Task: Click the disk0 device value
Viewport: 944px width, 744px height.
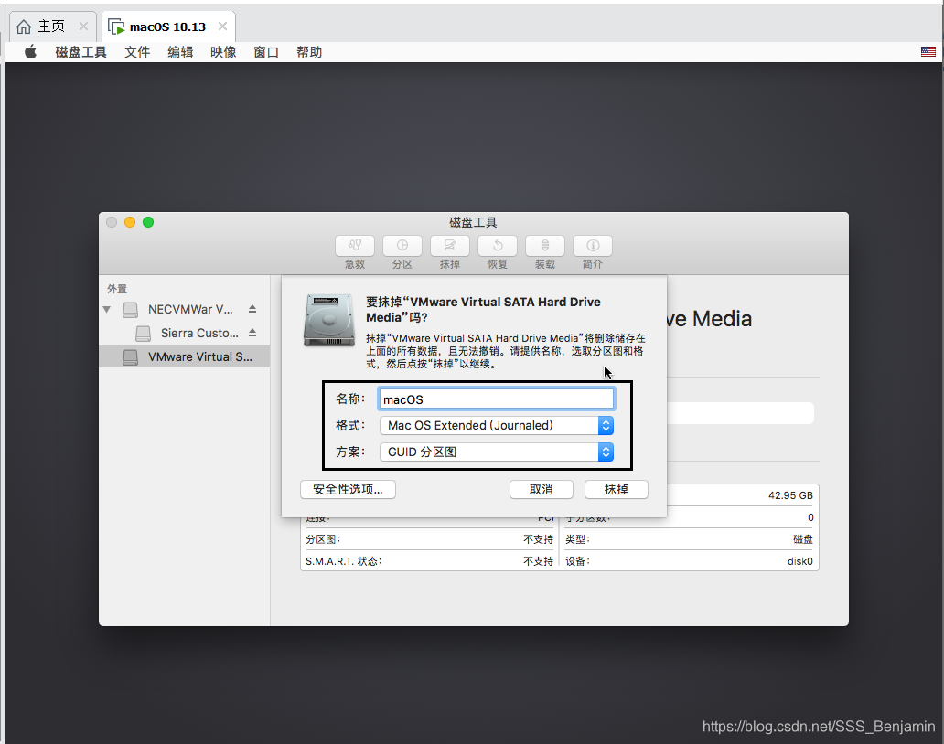Action: tap(800, 561)
